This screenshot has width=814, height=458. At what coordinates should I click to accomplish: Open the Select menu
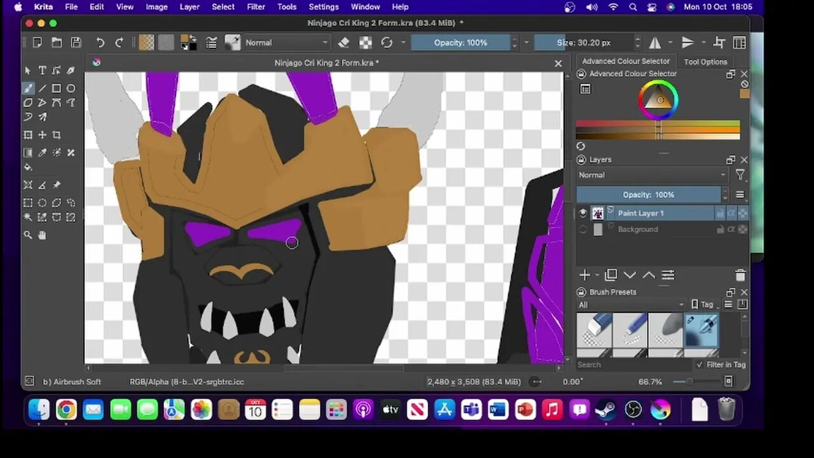(223, 7)
